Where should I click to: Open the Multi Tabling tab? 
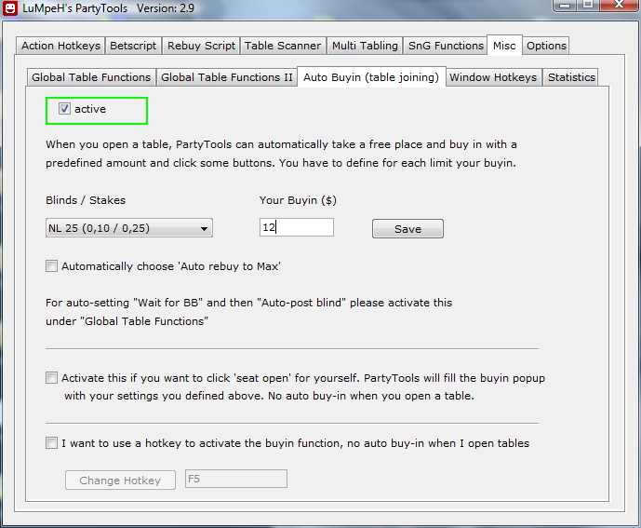point(365,46)
